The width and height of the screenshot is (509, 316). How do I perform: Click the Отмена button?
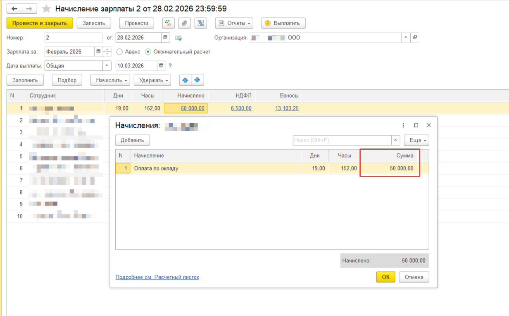414,277
